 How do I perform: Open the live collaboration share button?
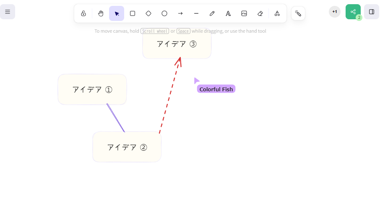click(x=353, y=12)
